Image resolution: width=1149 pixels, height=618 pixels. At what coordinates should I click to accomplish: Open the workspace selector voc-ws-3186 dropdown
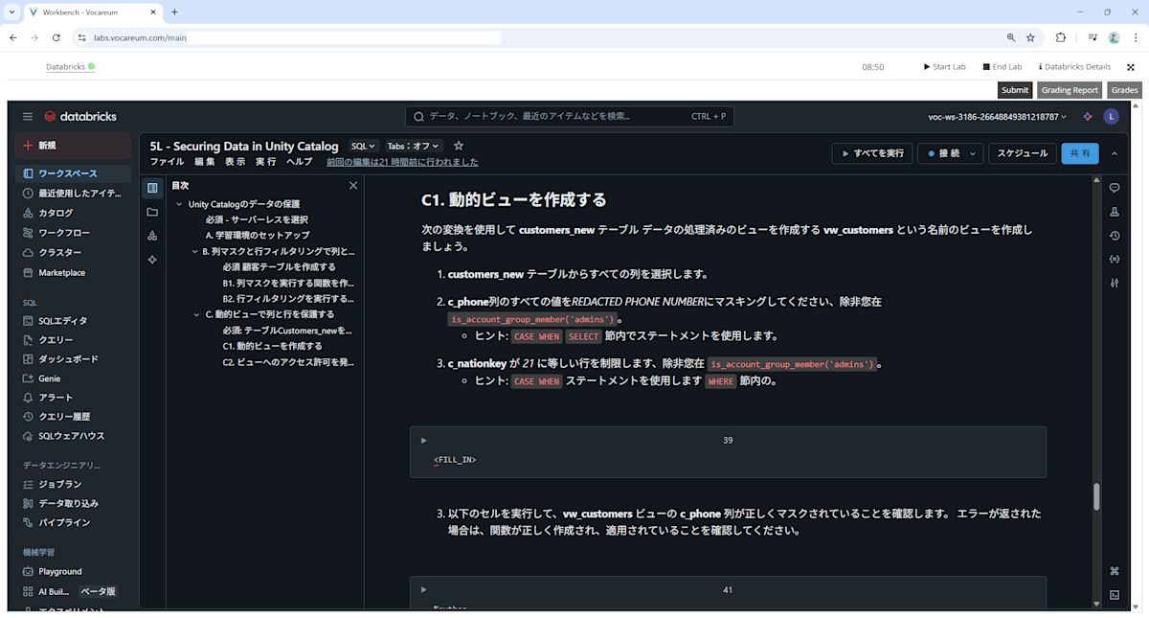[x=997, y=117]
